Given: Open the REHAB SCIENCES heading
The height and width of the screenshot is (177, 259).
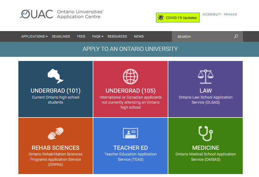Looking at the screenshot, I should coord(55,148).
